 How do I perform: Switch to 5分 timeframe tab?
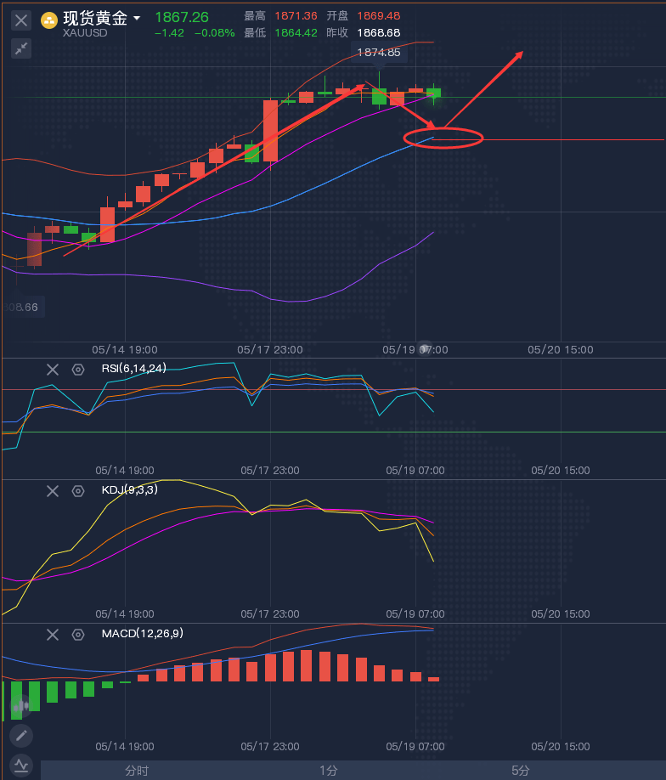tap(520, 771)
